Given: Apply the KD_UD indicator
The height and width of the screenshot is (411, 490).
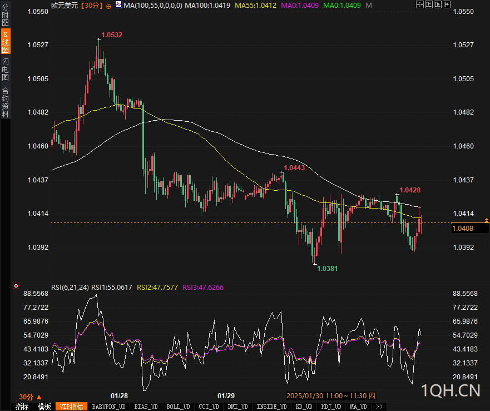Looking at the screenshot, I should (304, 407).
